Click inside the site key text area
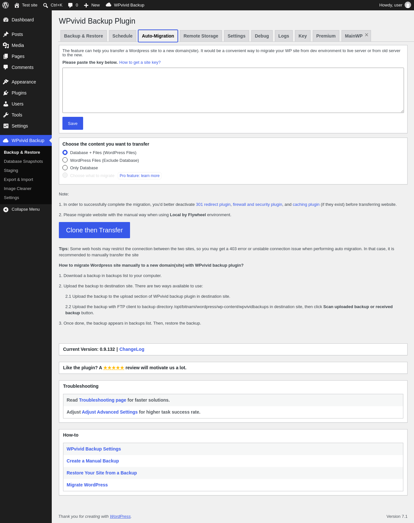 (233, 90)
